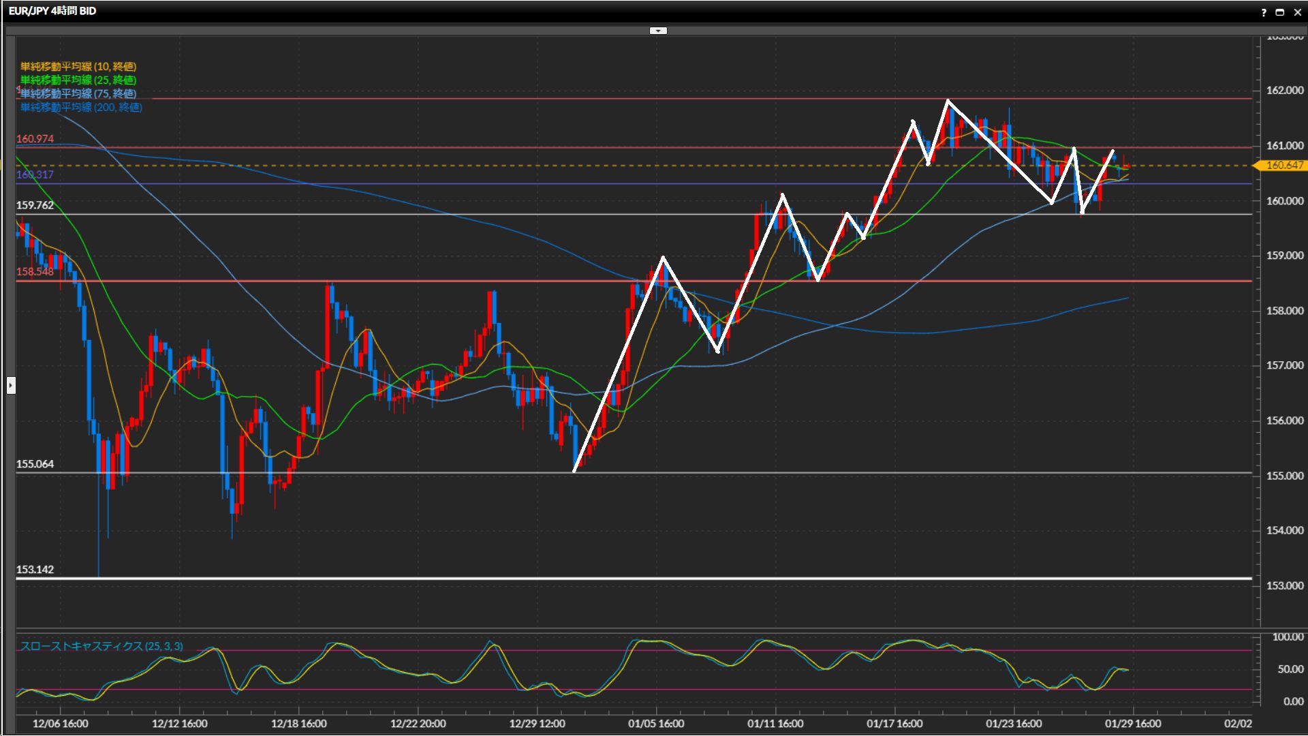
Task: Select the 155.064 horizontal line label
Action: 35,464
